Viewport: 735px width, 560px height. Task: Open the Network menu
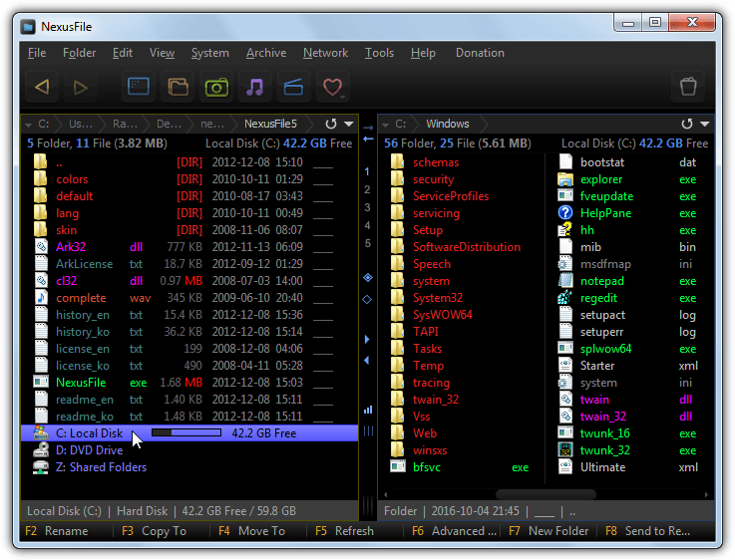(x=325, y=53)
